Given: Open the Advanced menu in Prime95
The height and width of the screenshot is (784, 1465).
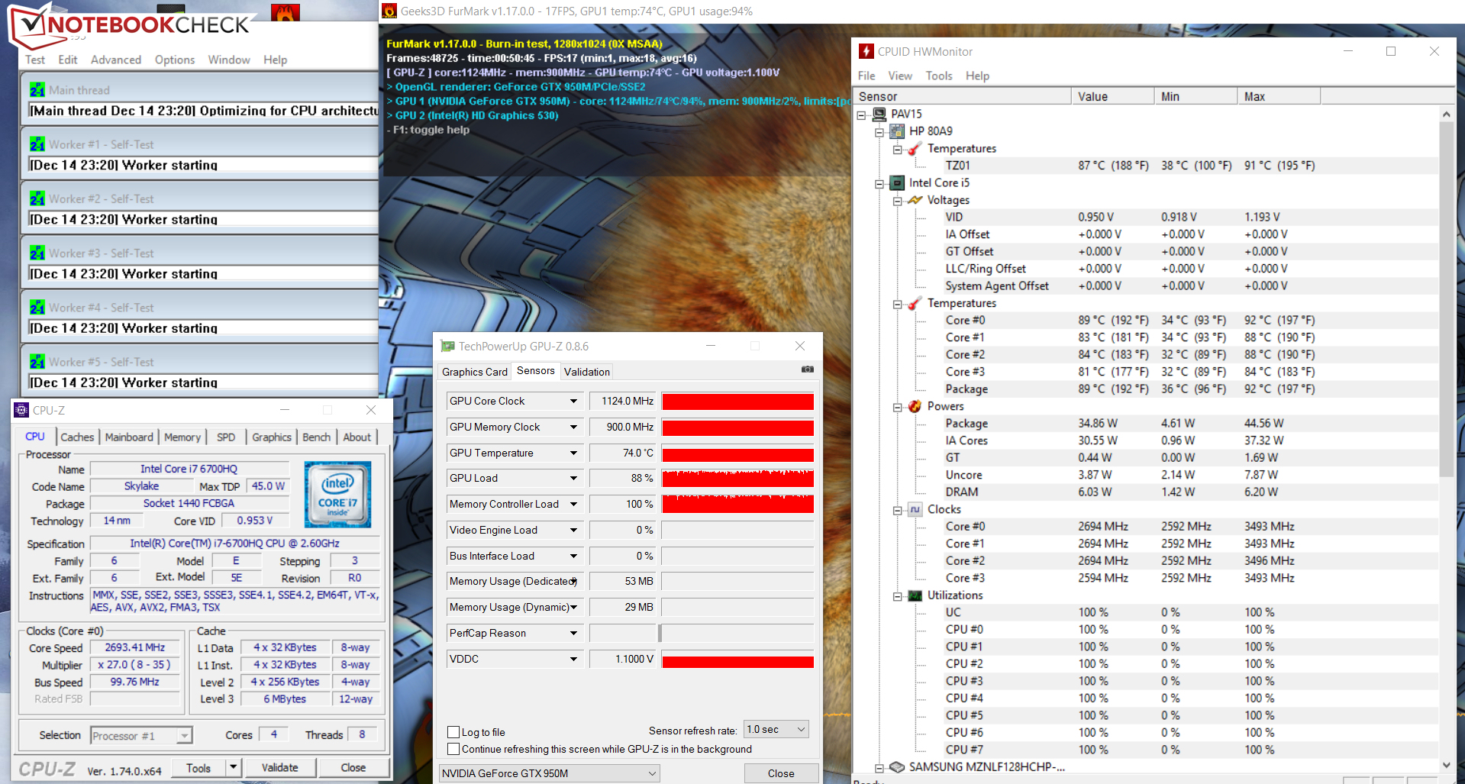Looking at the screenshot, I should 116,60.
